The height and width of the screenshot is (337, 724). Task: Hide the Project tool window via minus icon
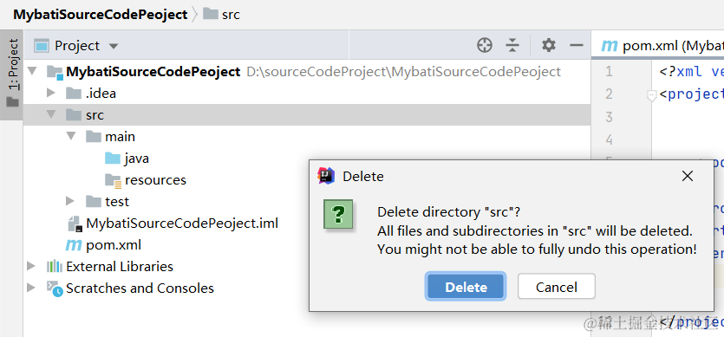pyautogui.click(x=577, y=45)
